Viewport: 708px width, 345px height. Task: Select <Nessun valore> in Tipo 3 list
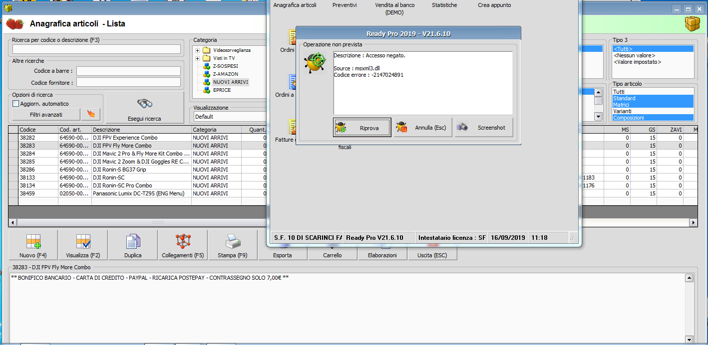point(653,55)
